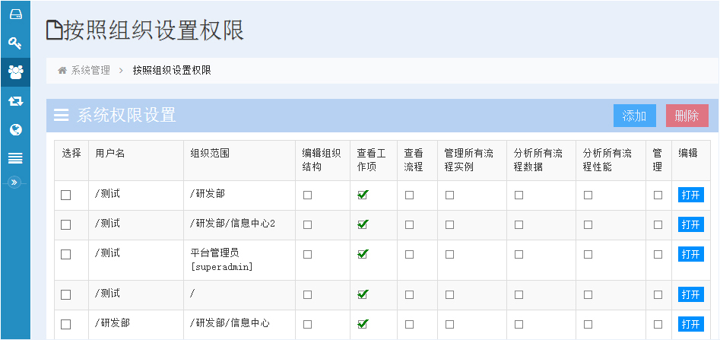Image resolution: width=720 pixels, height=340 pixels.
Task: Check 管理 for the /研发部/信息中心 row
Action: click(658, 324)
